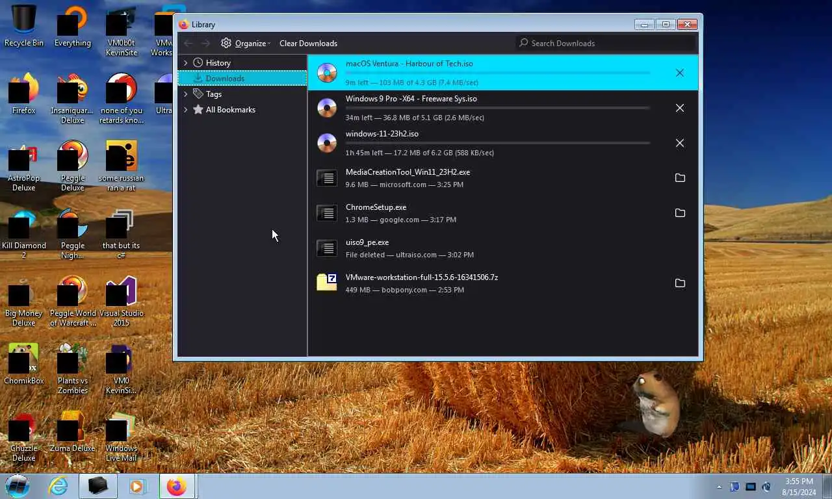Open ChomikBox desktop shortcut
Screen dimensions: 832x499
[x=24, y=364]
